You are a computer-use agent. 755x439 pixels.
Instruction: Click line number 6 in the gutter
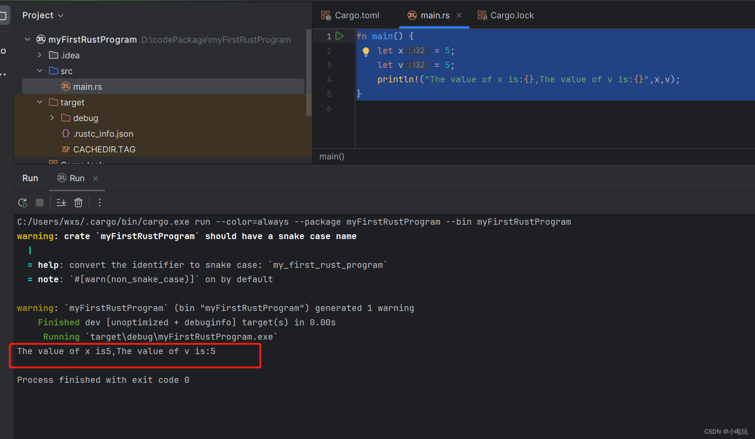point(329,108)
